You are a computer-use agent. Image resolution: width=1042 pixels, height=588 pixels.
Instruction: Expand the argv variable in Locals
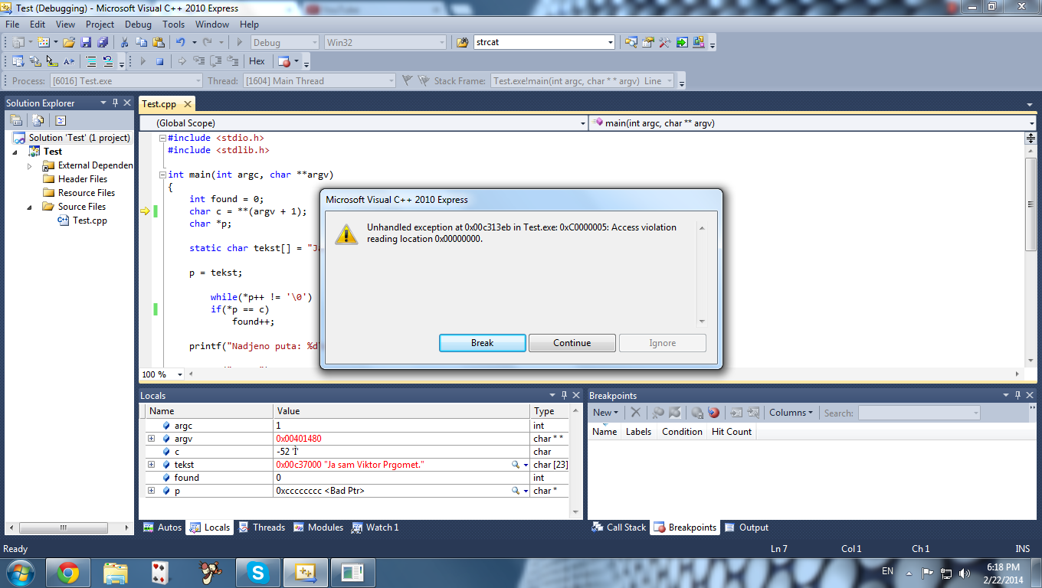coord(151,439)
